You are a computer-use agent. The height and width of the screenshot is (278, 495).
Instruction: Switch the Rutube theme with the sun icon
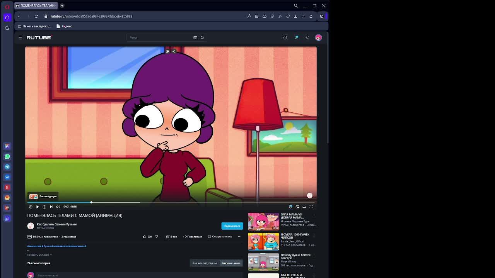tap(307, 37)
